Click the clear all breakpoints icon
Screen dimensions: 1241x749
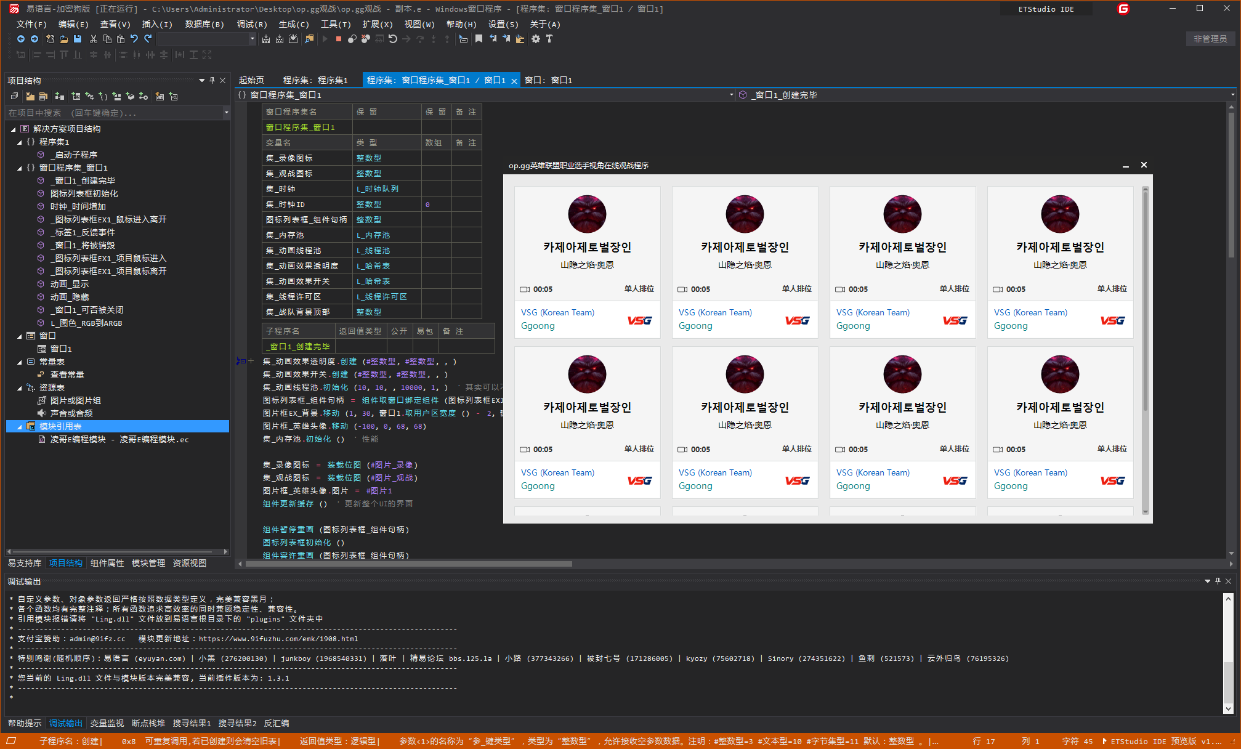tap(366, 39)
